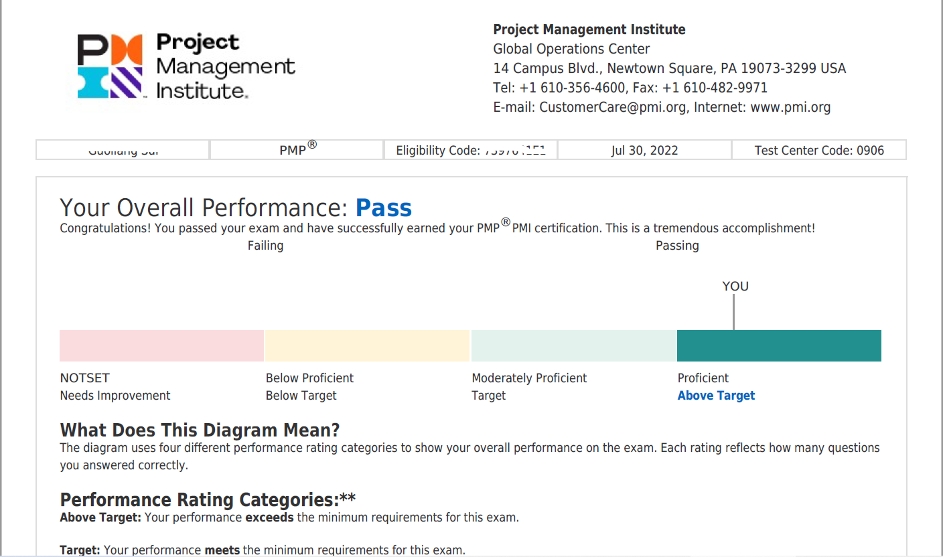Viewport: 943px width, 557px height.
Task: Click the dark teal Above Target bar segment
Action: [779, 345]
